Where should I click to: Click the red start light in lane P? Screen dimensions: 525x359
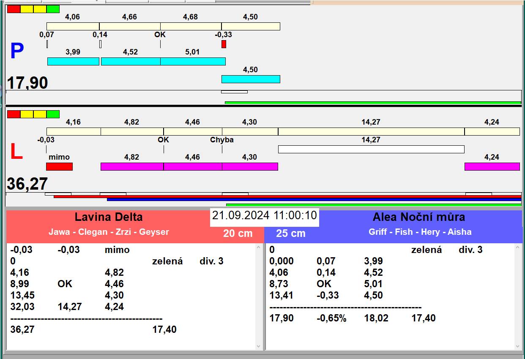click(x=14, y=9)
